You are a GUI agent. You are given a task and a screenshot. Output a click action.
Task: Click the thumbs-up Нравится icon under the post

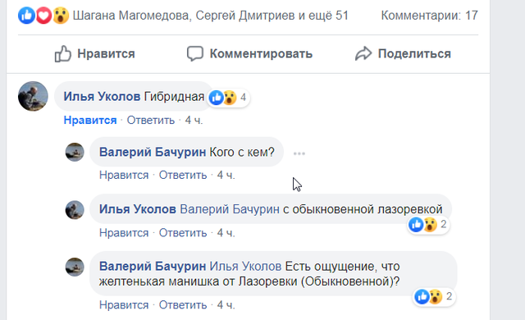click(x=63, y=53)
